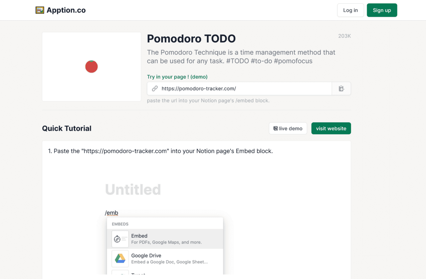Viewport: 426px width, 279px height.
Task: Click the Apption.co brand name
Action: [66, 10]
